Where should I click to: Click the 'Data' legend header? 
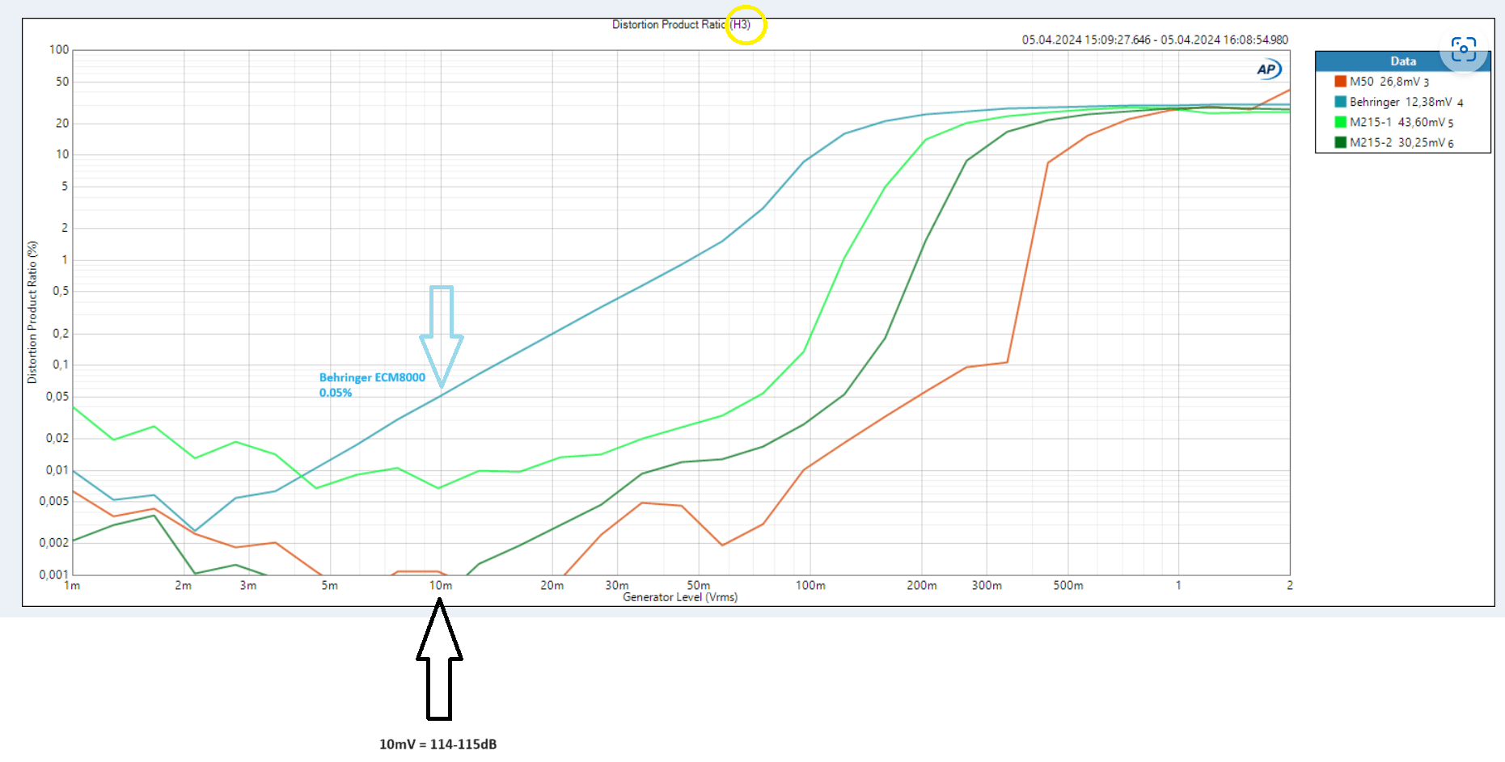(x=1403, y=61)
